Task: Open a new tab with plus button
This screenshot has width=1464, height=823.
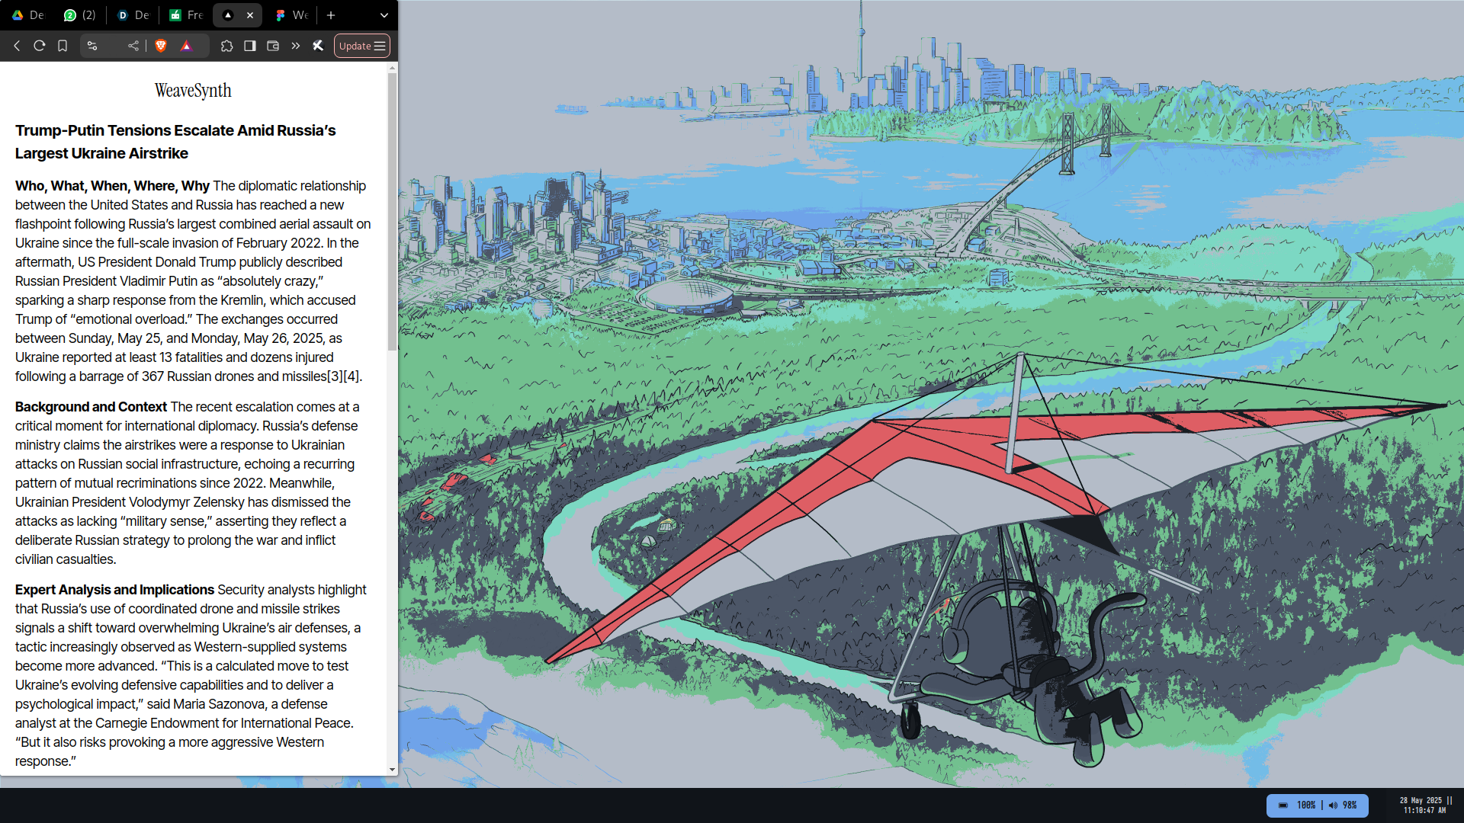Action: 331,15
